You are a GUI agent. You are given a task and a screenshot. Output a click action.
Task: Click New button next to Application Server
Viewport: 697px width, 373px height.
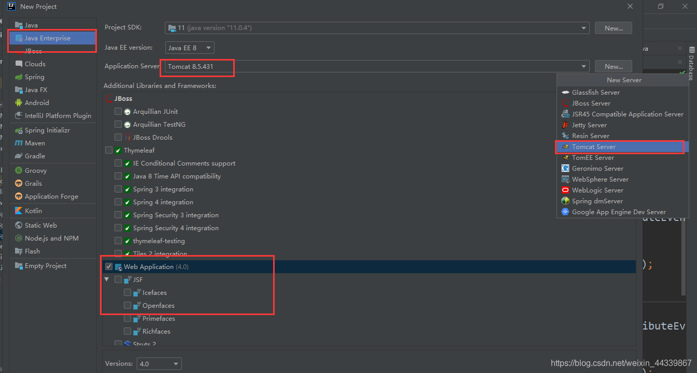click(614, 66)
